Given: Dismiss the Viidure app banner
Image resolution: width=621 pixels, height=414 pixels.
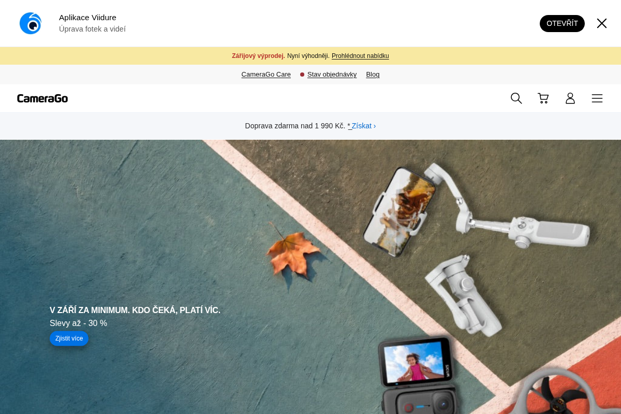Looking at the screenshot, I should click(x=602, y=23).
